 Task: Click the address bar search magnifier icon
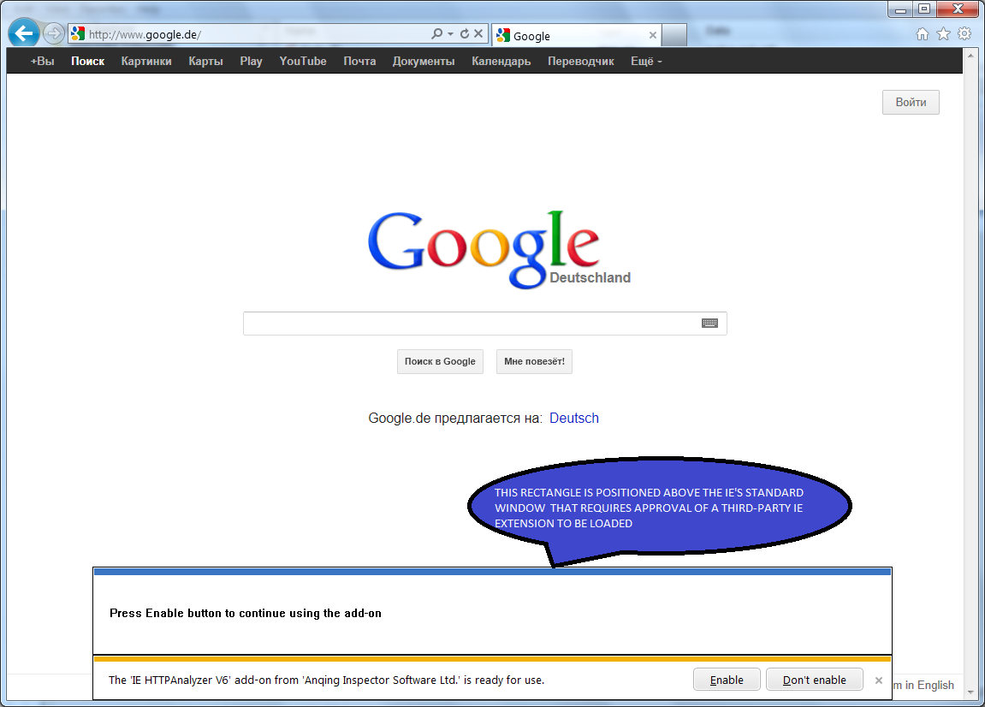(436, 34)
